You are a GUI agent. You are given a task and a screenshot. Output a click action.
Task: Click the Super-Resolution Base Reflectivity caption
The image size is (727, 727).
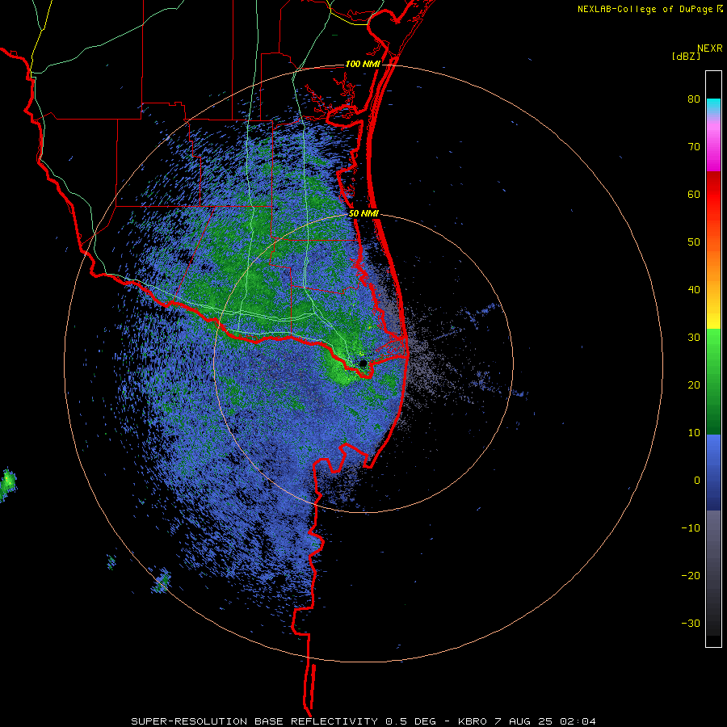pos(363,721)
